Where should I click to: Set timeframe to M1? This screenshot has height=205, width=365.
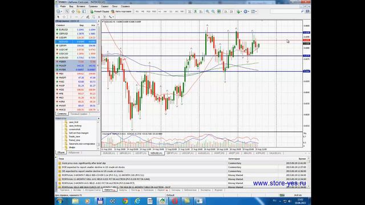pos(137,11)
